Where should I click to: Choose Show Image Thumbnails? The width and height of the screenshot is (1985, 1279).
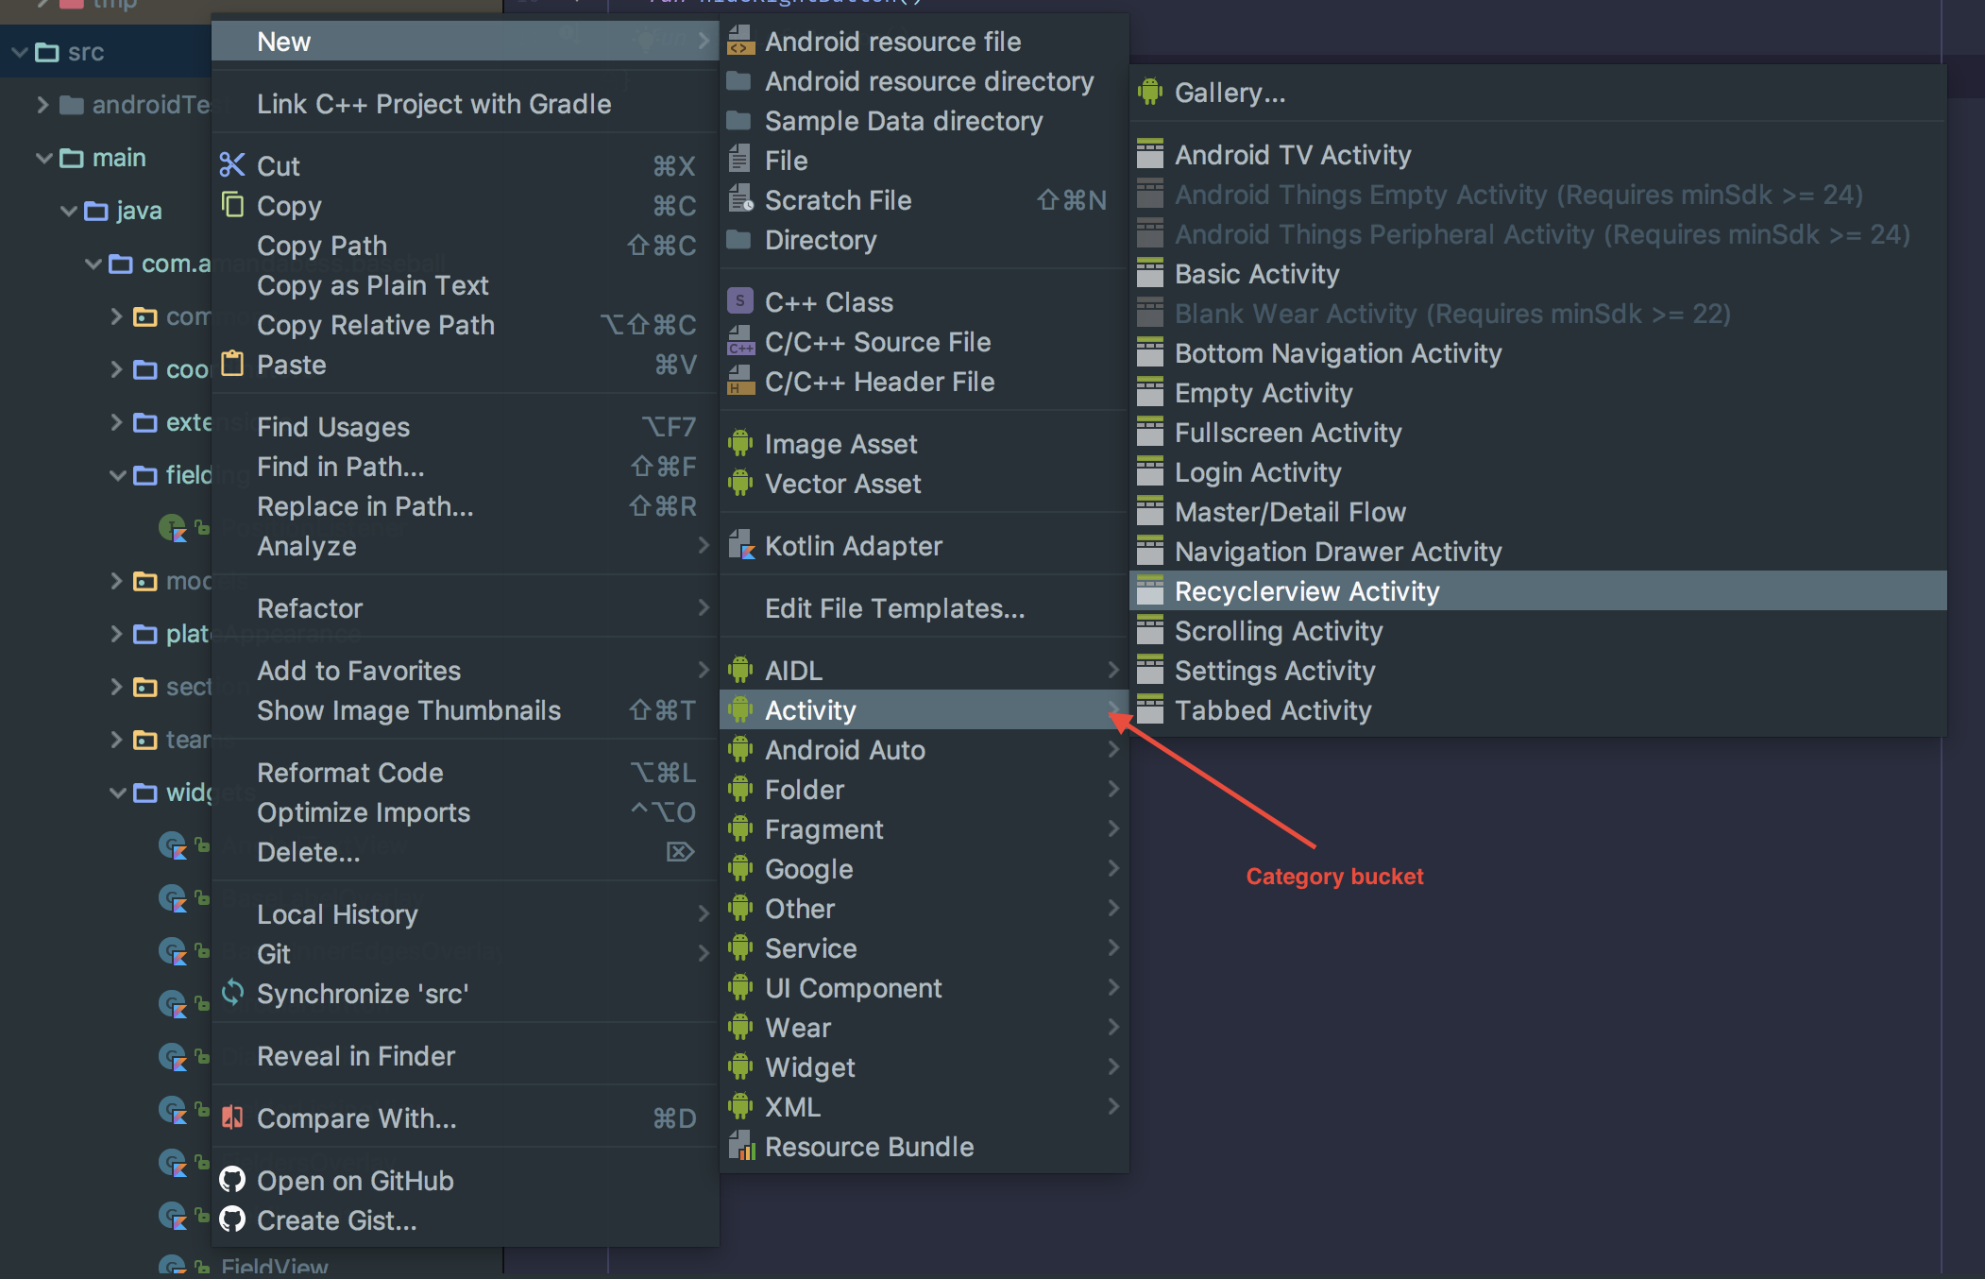pyautogui.click(x=466, y=709)
